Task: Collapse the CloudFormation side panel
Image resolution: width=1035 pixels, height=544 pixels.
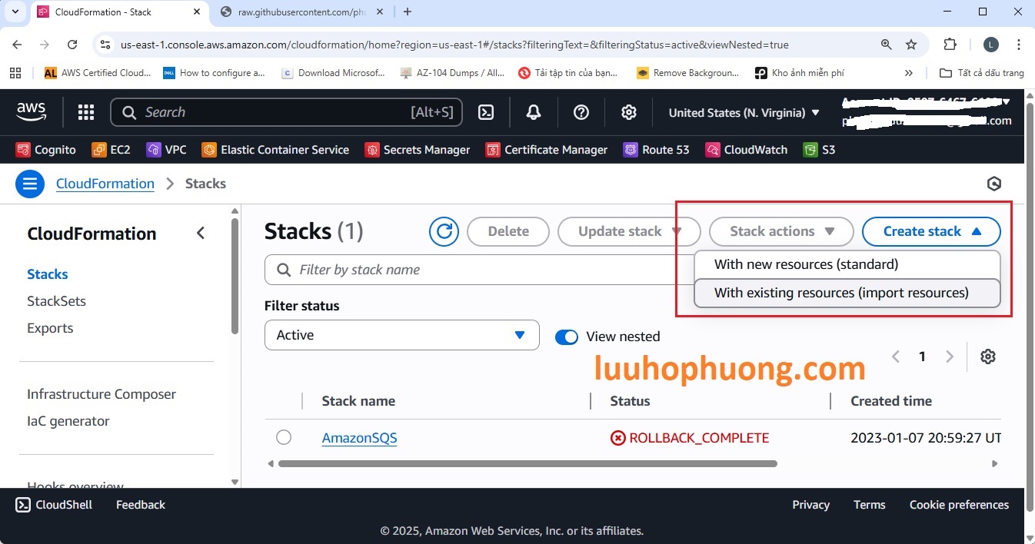Action: click(x=201, y=234)
